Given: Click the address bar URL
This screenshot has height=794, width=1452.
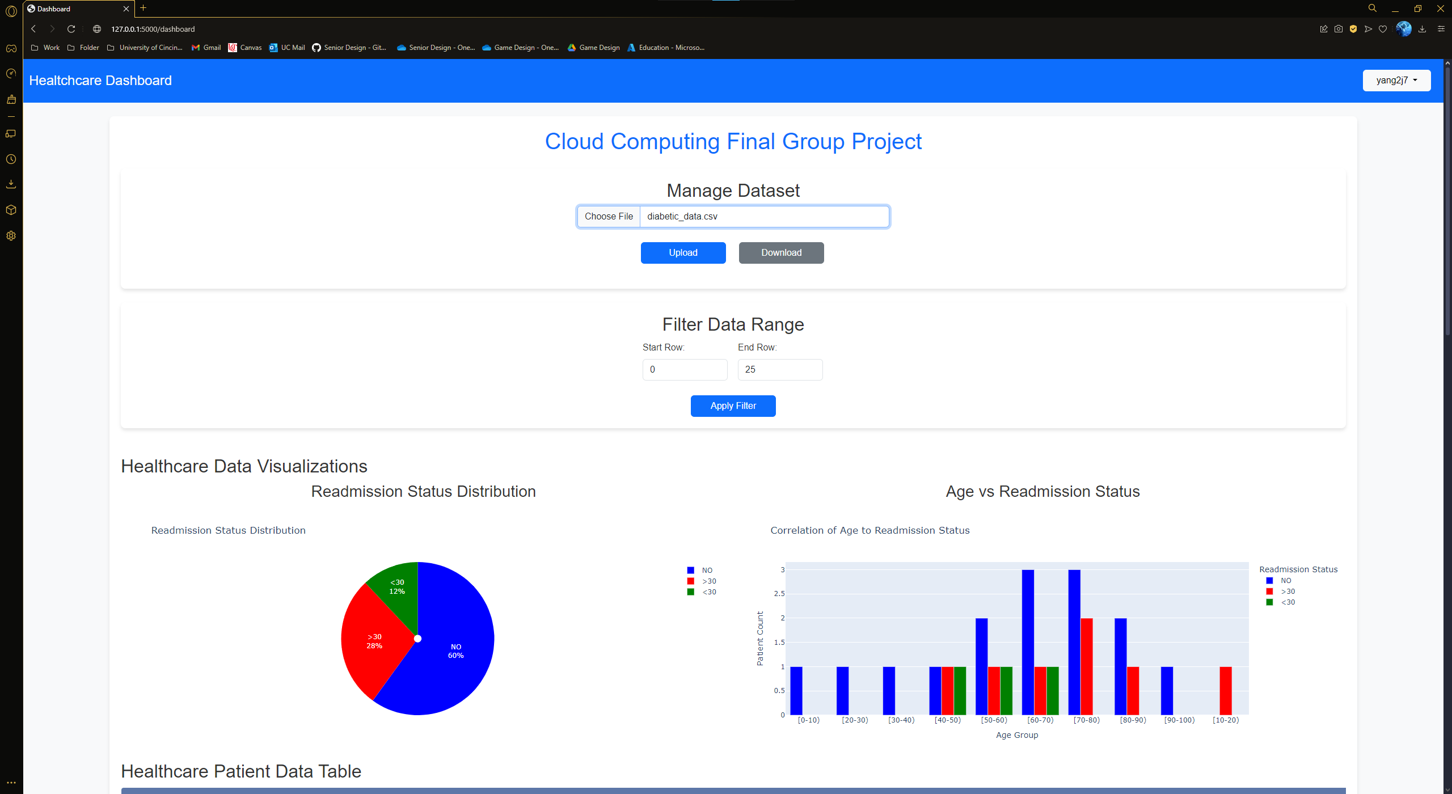Looking at the screenshot, I should 153,29.
